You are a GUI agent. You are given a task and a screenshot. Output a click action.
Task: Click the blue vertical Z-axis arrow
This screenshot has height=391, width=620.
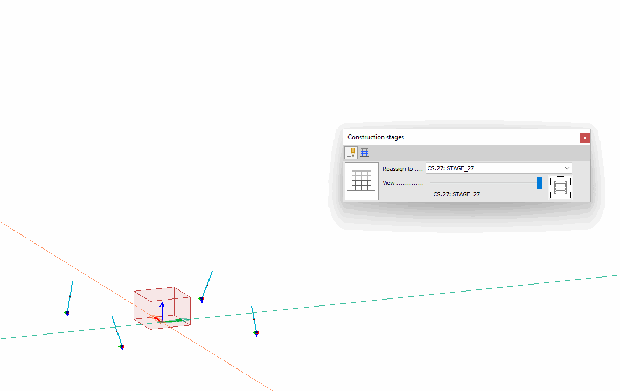point(162,308)
